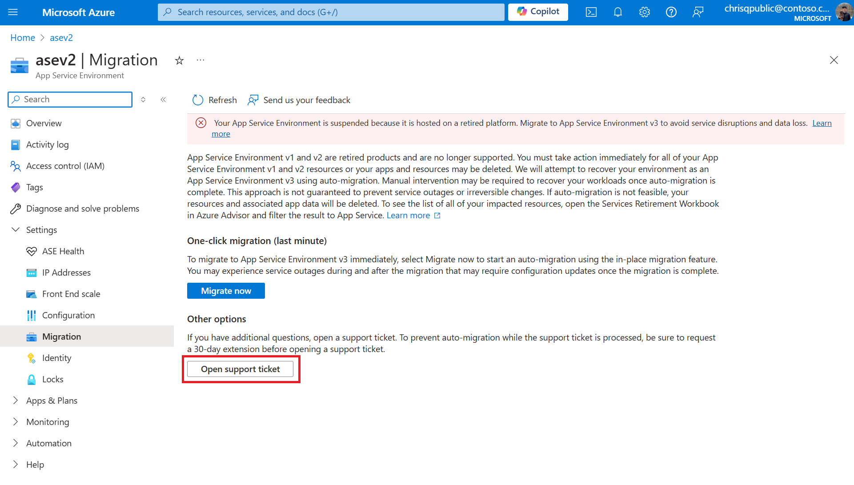The width and height of the screenshot is (854, 485).
Task: Click the Search resources input field
Action: 331,12
